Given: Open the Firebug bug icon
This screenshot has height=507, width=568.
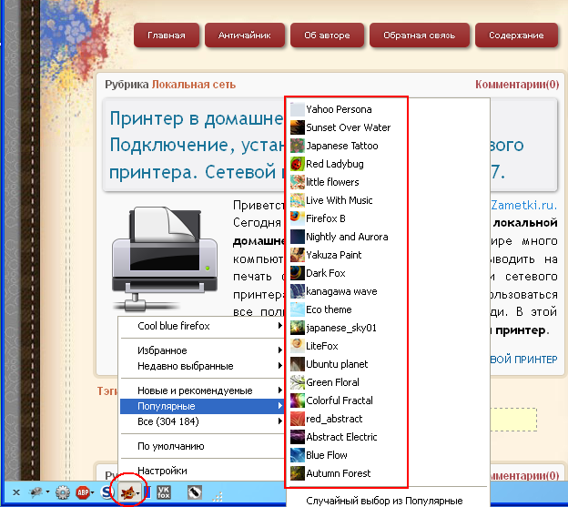Looking at the screenshot, I should pos(36,492).
